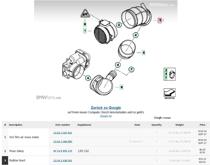Click the Quantity column header
Image resolution: width=210 pixels, height=165 pixels.
[x=156, y=125]
